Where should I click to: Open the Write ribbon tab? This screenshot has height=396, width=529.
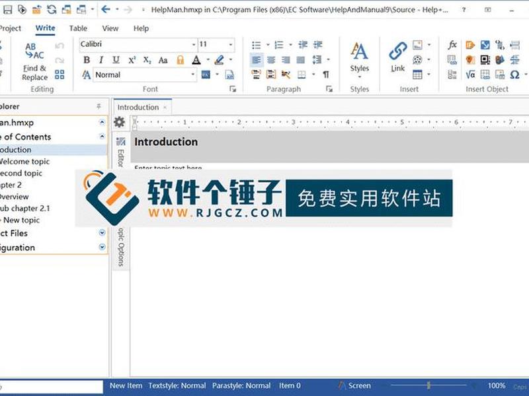coord(45,28)
